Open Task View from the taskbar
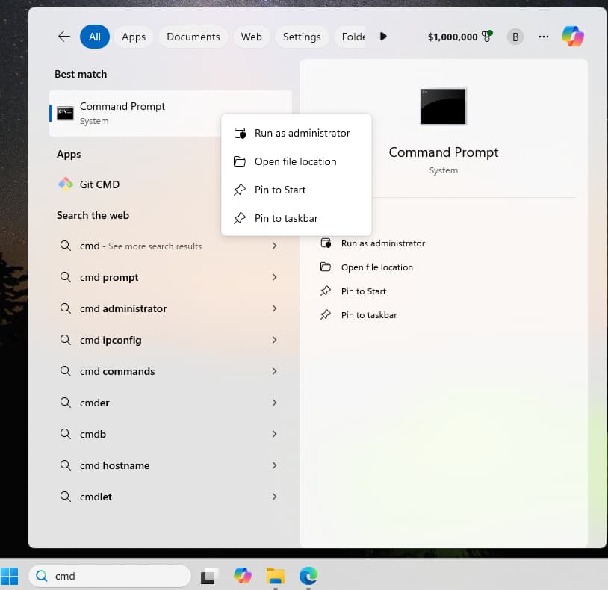 tap(209, 576)
